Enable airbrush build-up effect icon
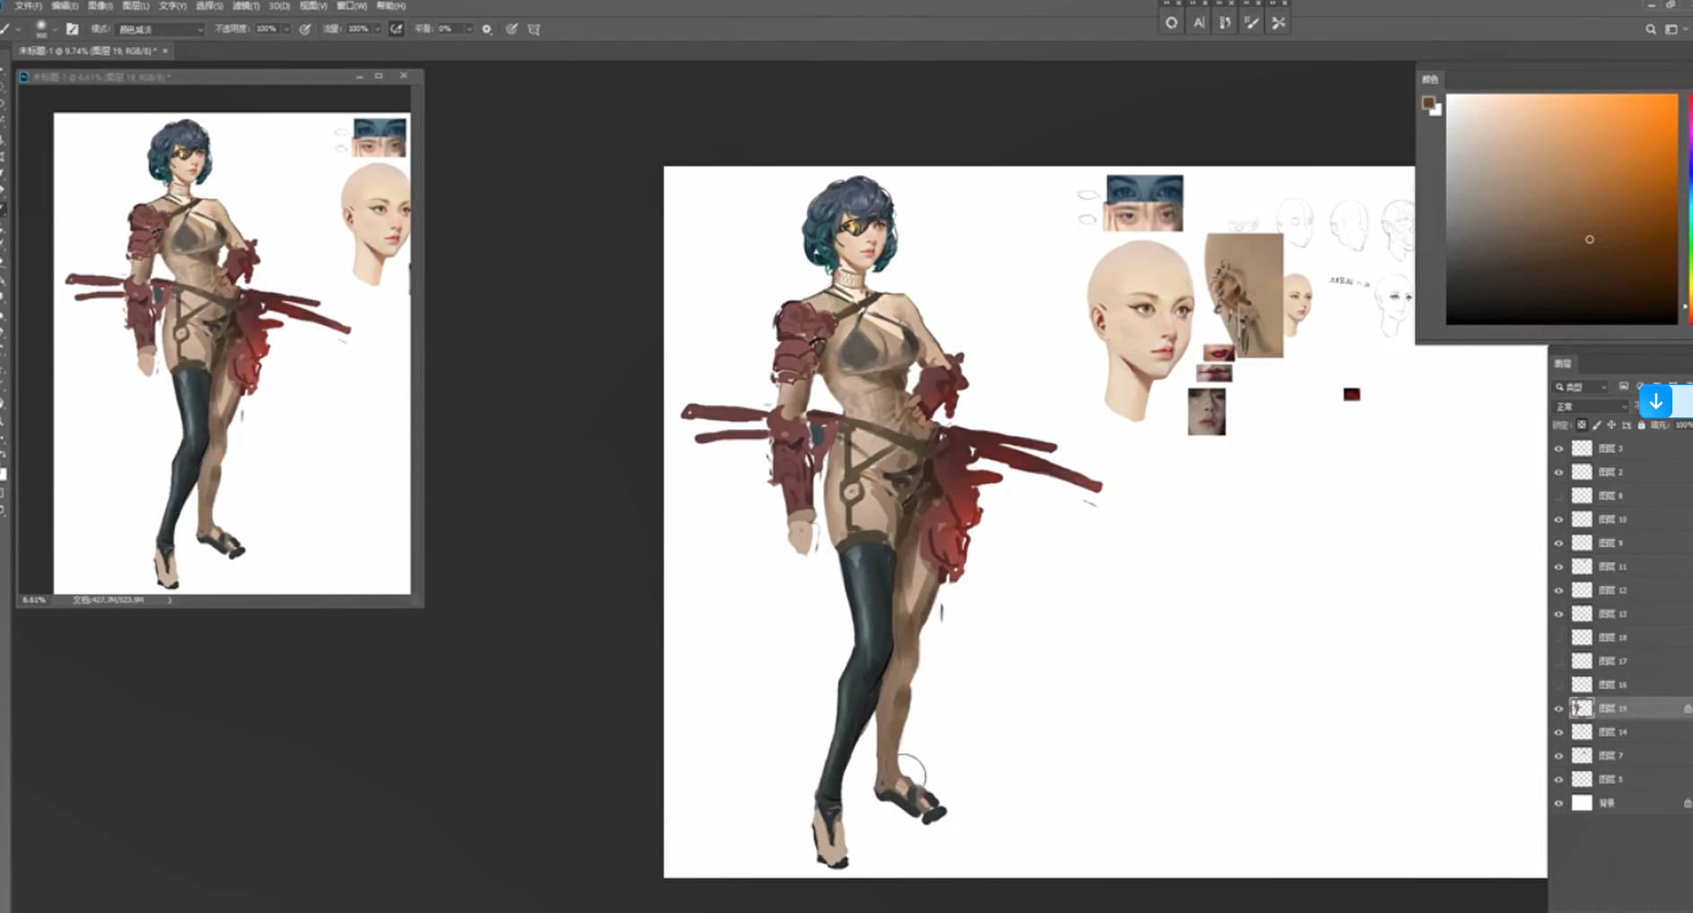The height and width of the screenshot is (913, 1693). point(396,29)
